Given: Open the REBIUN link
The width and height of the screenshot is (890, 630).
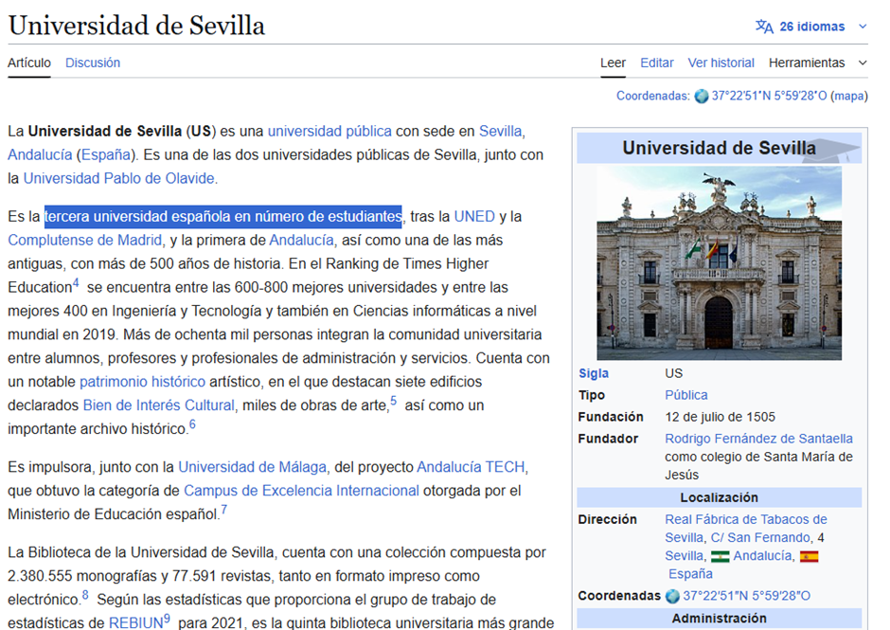Looking at the screenshot, I should coord(135,622).
